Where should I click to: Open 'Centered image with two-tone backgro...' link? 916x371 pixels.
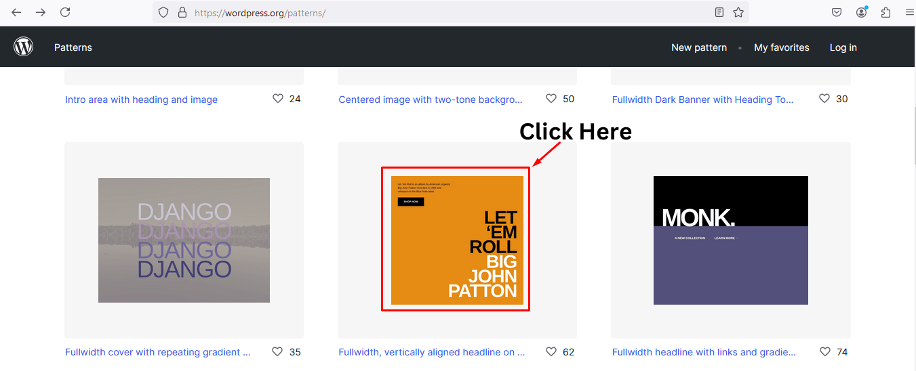[431, 100]
